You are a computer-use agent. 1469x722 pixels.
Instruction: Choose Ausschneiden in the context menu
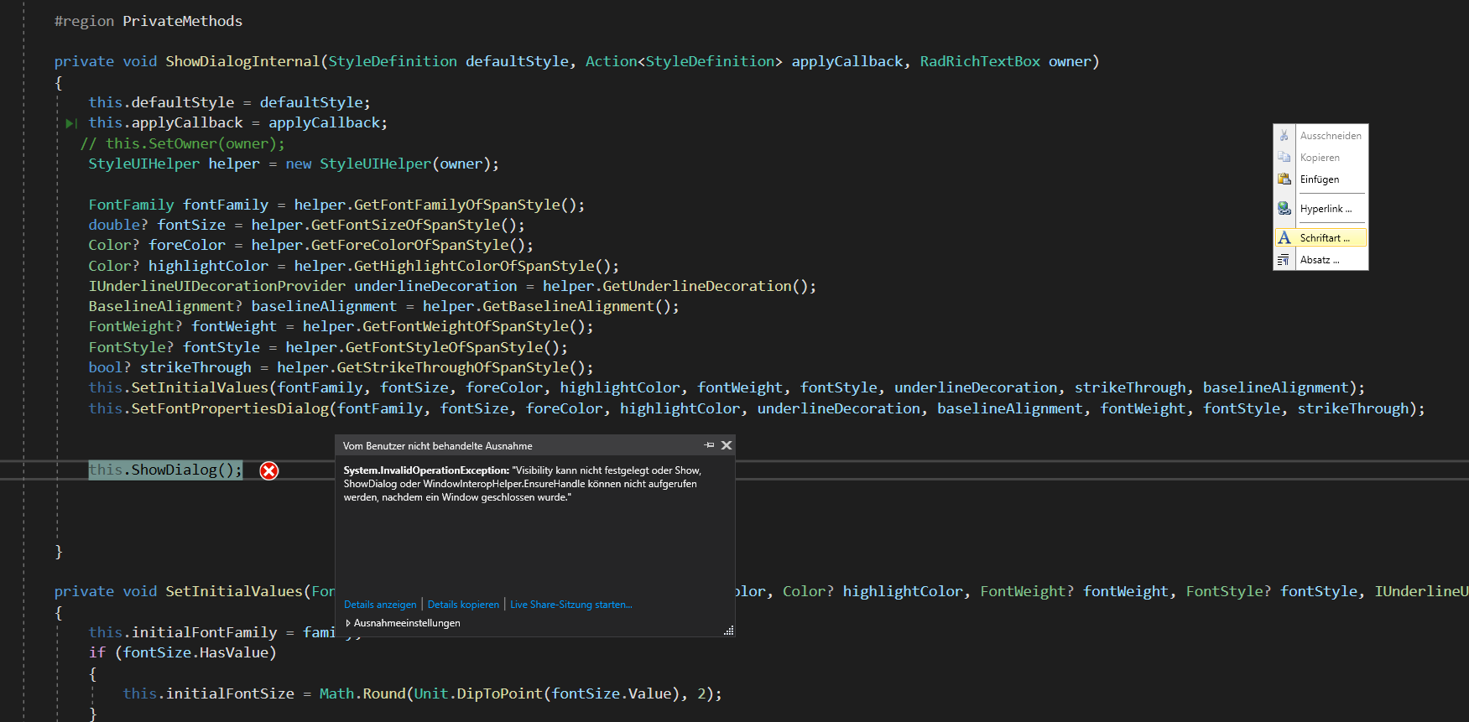(x=1321, y=136)
